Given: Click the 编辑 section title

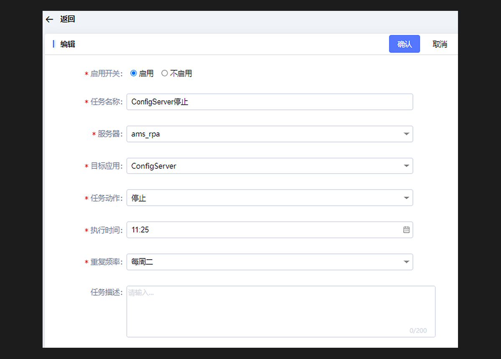Looking at the screenshot, I should click(68, 44).
